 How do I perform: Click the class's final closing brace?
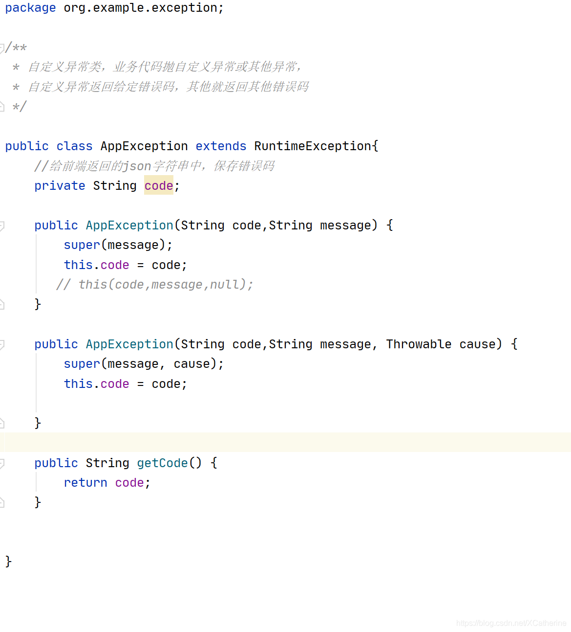point(8,562)
